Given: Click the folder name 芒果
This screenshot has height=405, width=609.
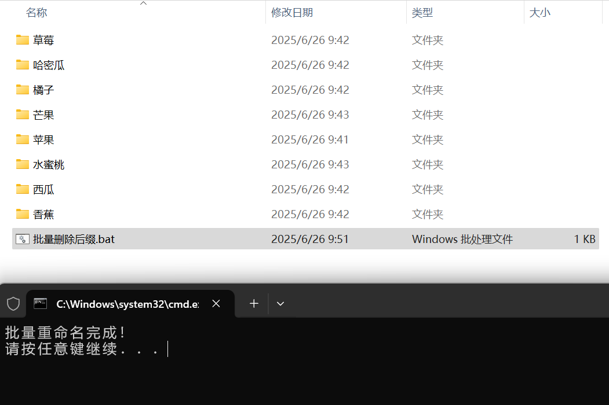Looking at the screenshot, I should pos(43,115).
